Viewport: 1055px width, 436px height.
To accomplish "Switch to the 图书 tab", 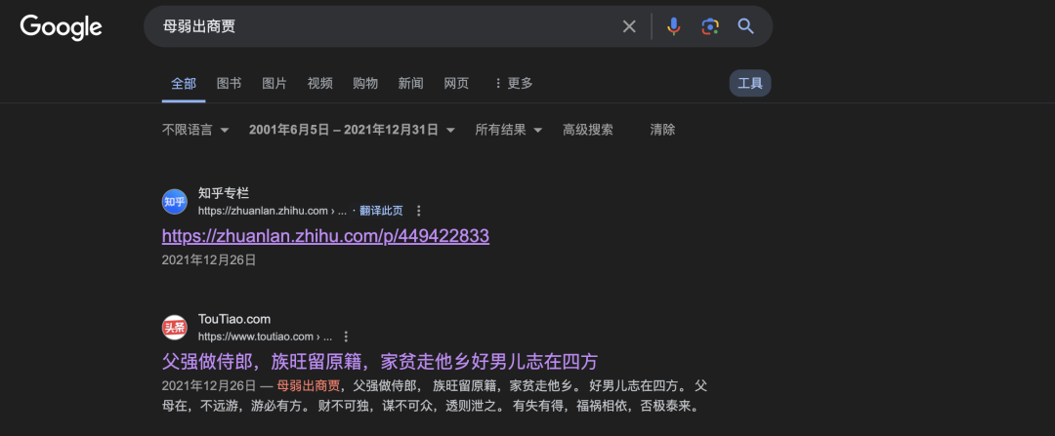I will [x=229, y=83].
